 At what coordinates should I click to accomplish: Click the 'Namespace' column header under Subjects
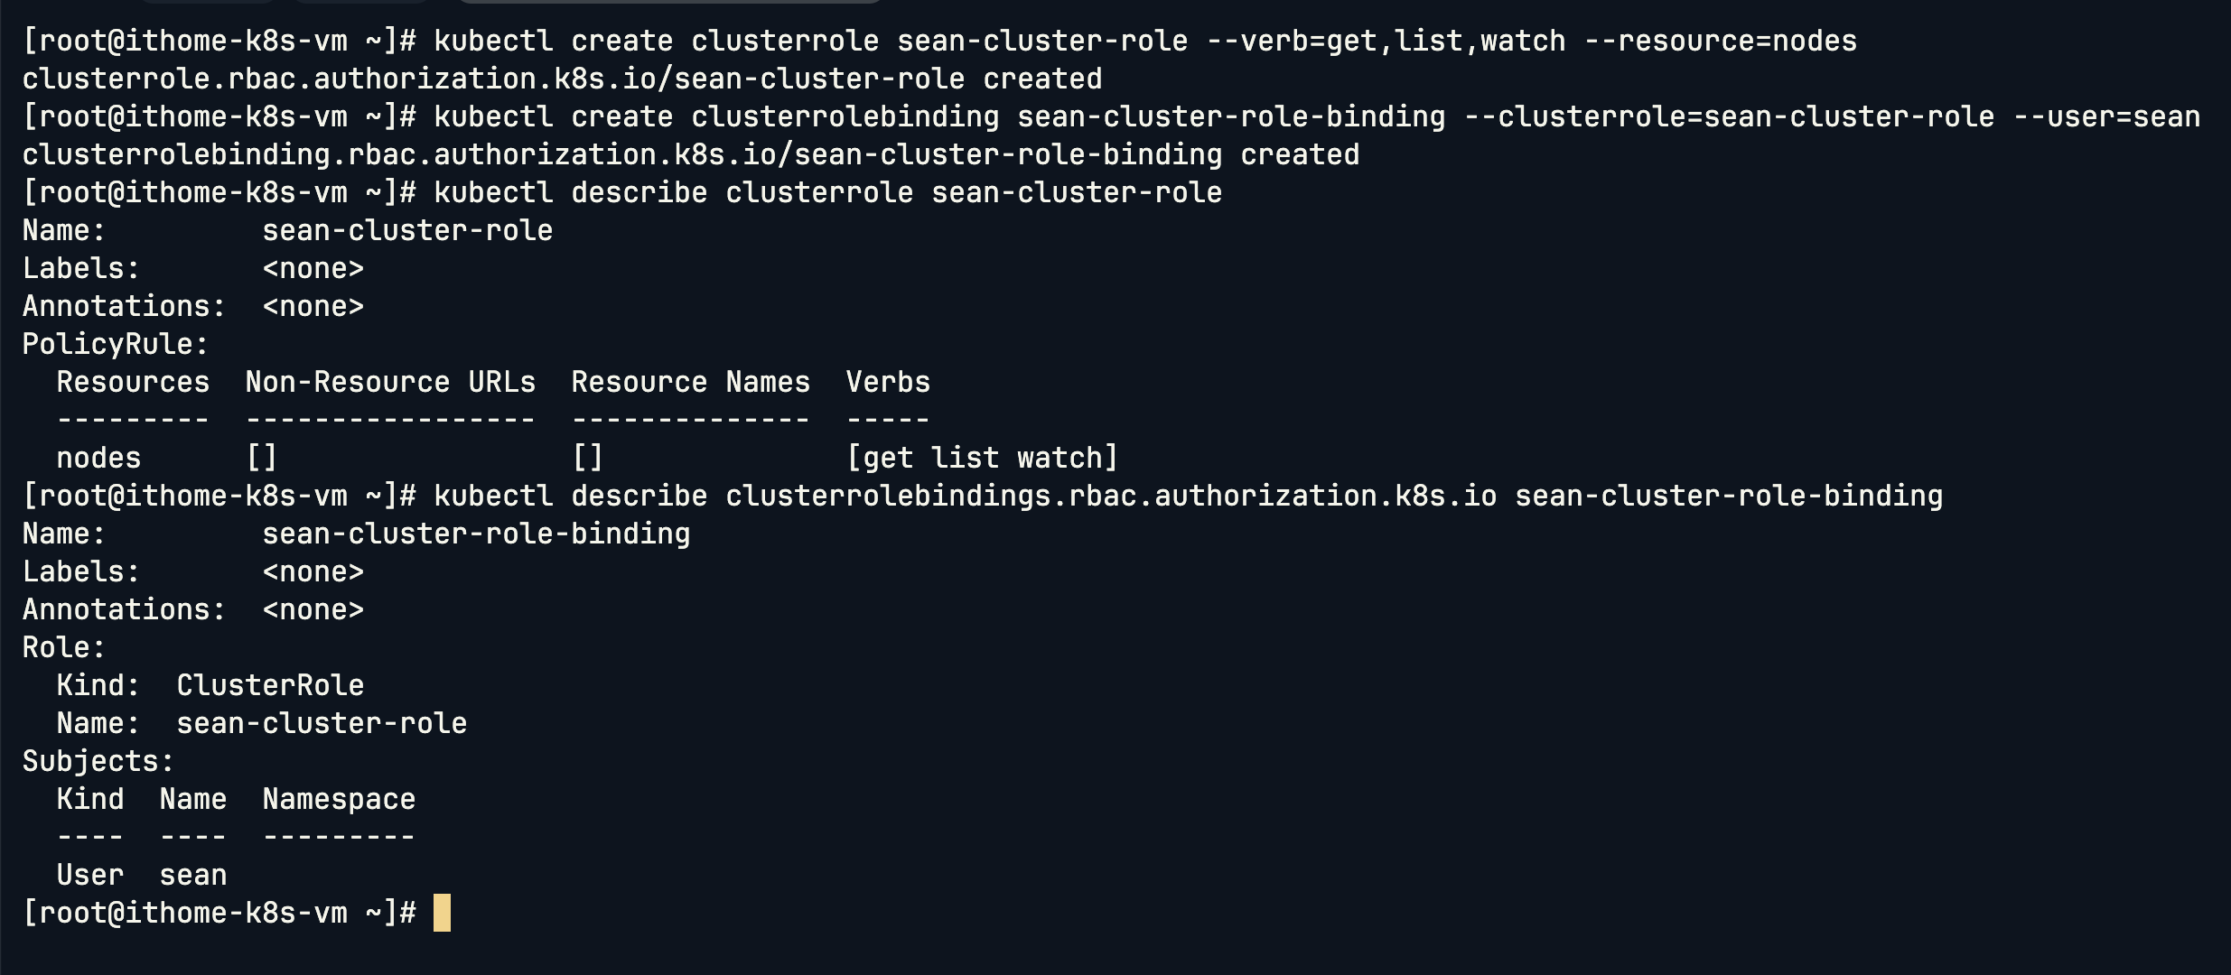point(339,799)
